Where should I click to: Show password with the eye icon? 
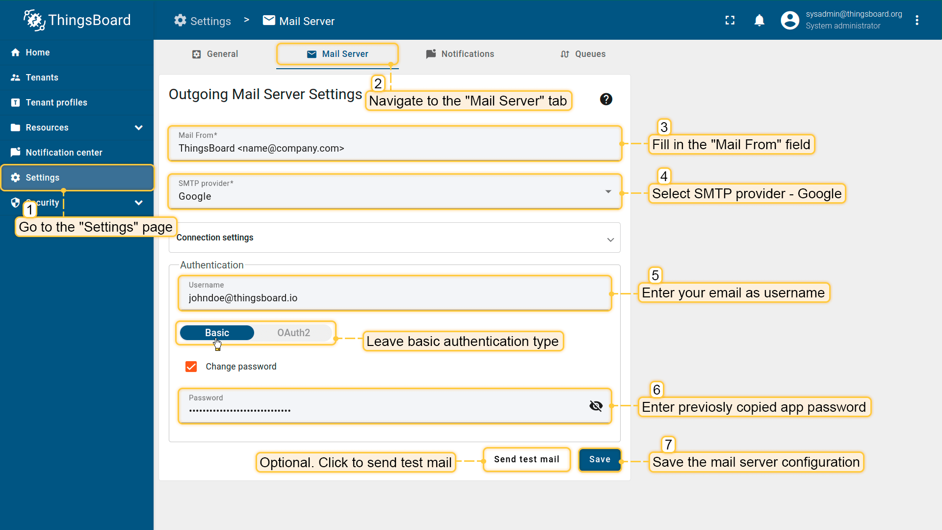click(x=596, y=406)
